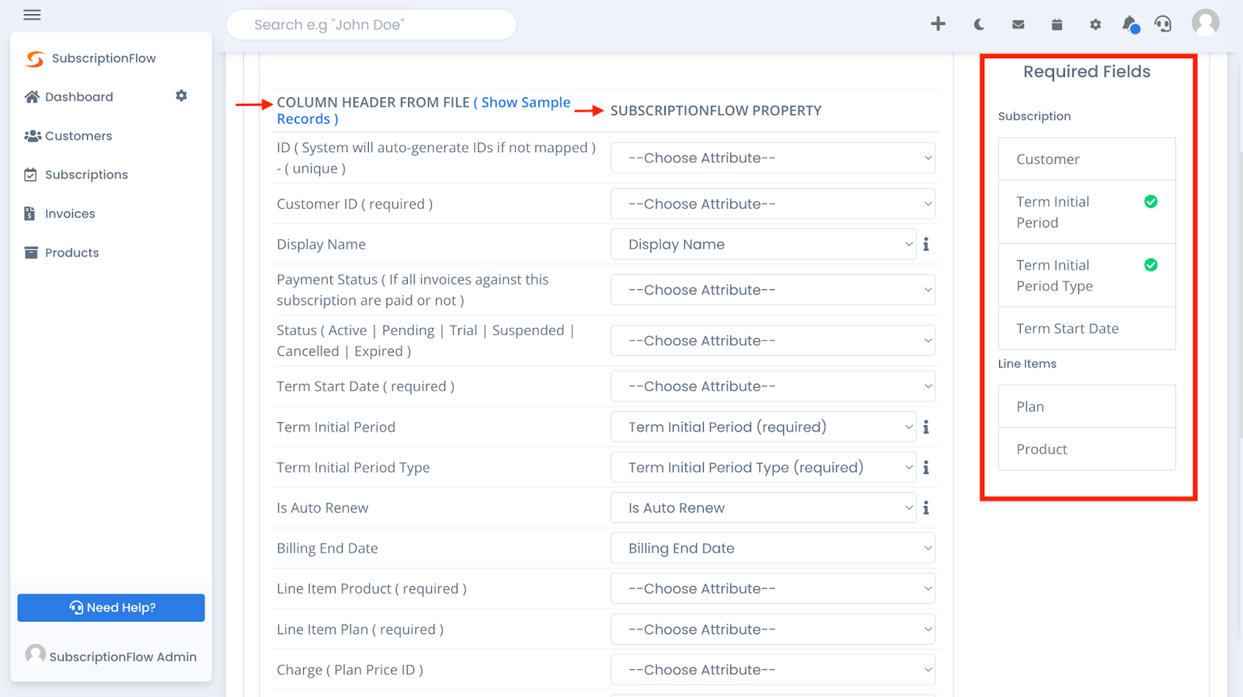Click the Need Help? button
This screenshot has width=1243, height=697.
[x=111, y=608]
